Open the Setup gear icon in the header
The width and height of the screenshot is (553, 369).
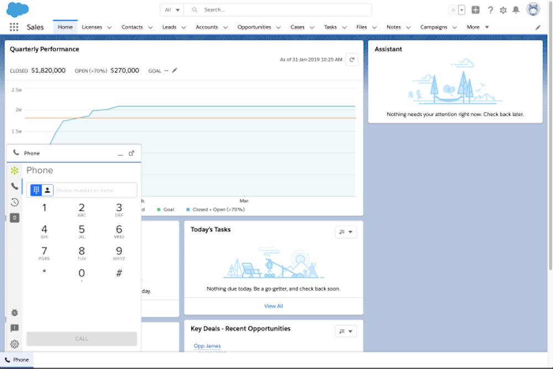(503, 10)
